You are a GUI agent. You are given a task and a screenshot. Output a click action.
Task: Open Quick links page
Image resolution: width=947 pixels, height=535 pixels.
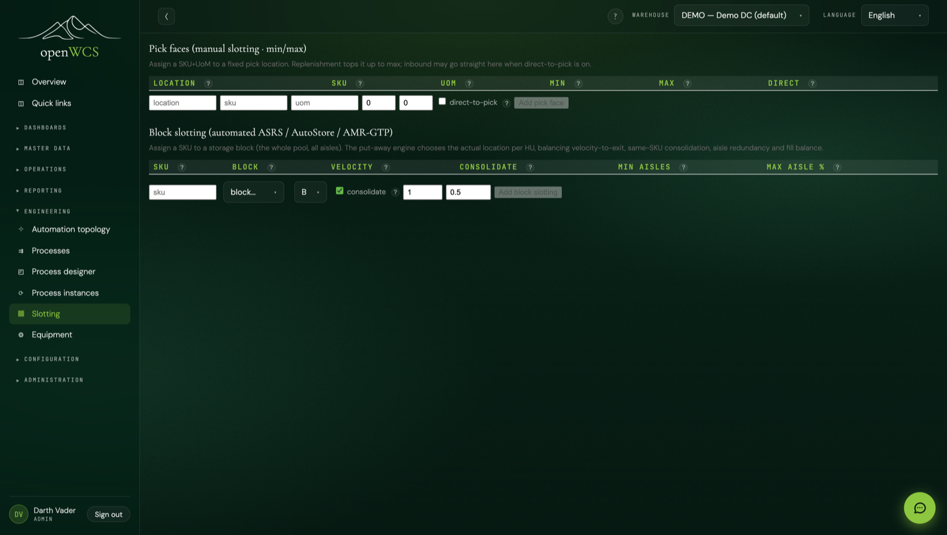pos(70,104)
